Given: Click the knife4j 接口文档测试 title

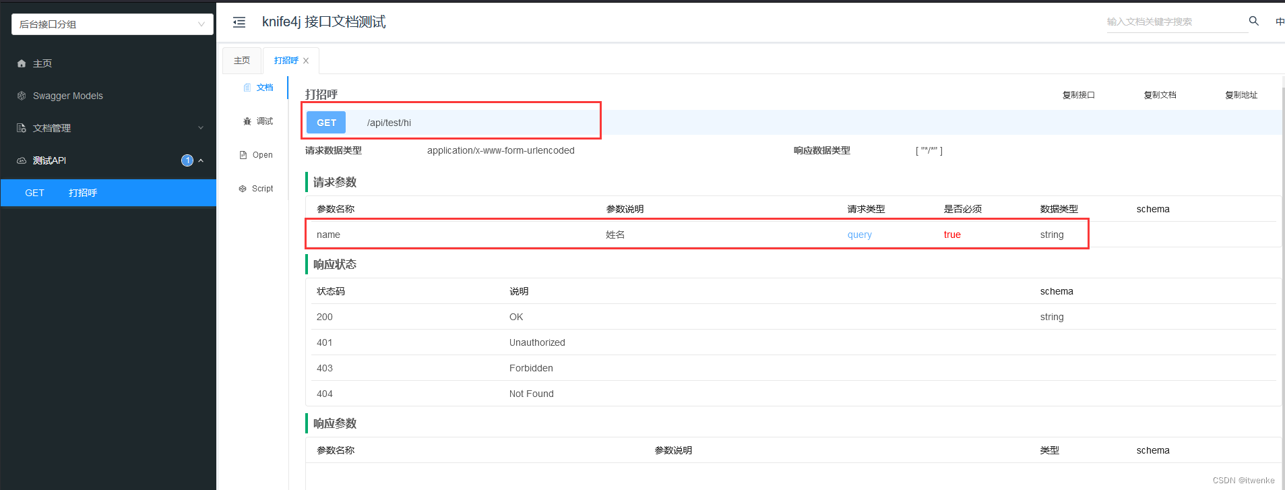Looking at the screenshot, I should [x=324, y=22].
